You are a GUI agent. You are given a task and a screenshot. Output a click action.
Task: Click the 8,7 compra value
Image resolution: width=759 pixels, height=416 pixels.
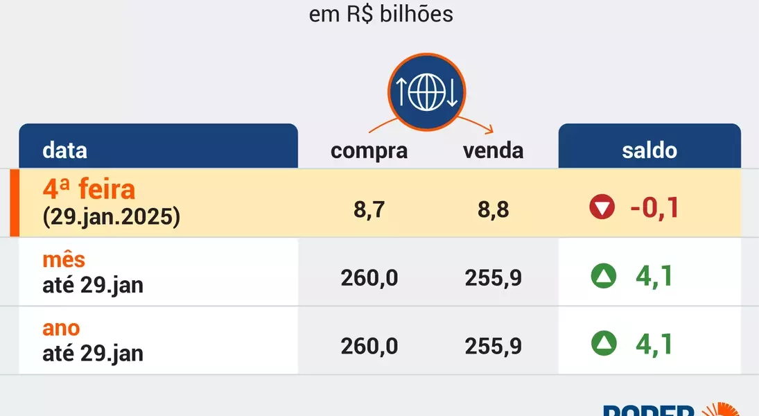tap(369, 209)
